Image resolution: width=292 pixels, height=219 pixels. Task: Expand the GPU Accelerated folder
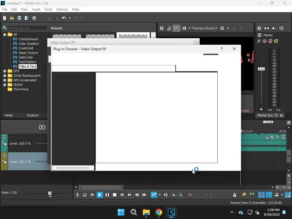5,80
